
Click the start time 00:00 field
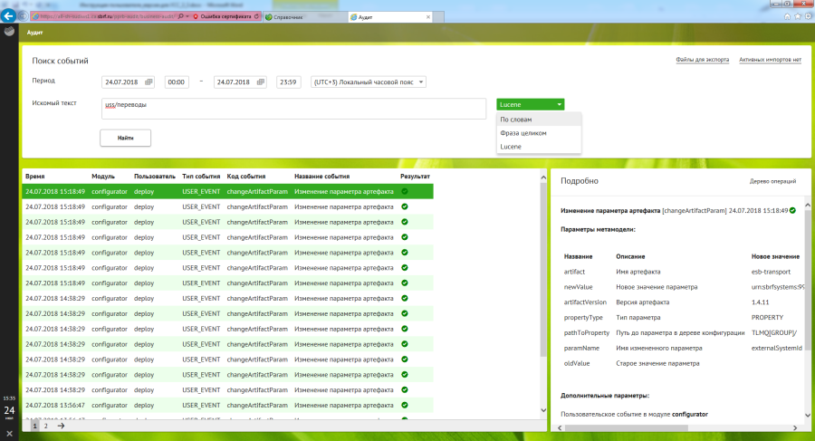click(x=177, y=82)
